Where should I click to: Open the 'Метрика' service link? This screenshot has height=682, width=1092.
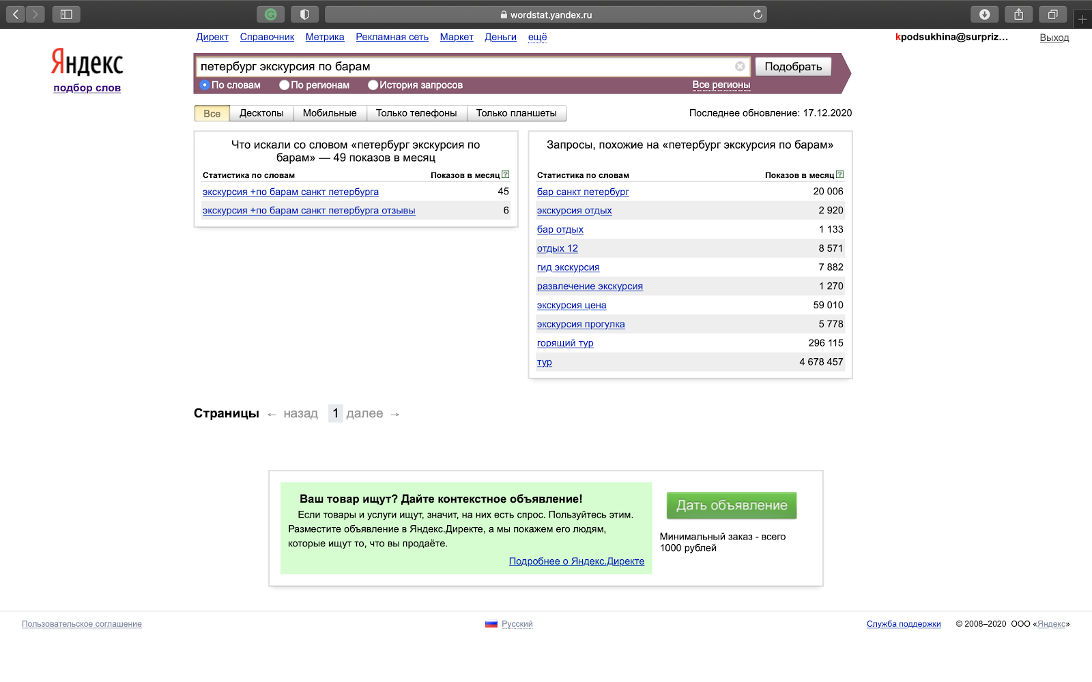coord(325,37)
